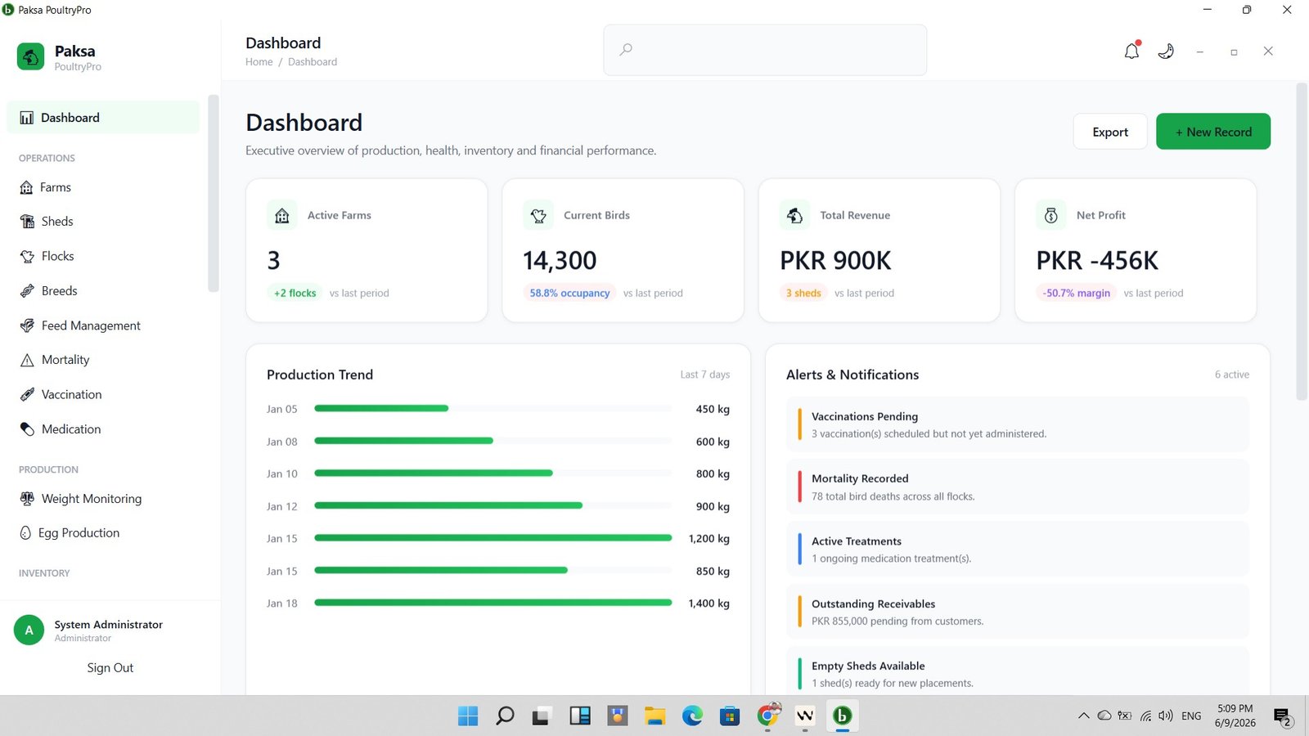Open the Active Treatments alert
Image resolution: width=1309 pixels, height=736 pixels.
point(1018,550)
